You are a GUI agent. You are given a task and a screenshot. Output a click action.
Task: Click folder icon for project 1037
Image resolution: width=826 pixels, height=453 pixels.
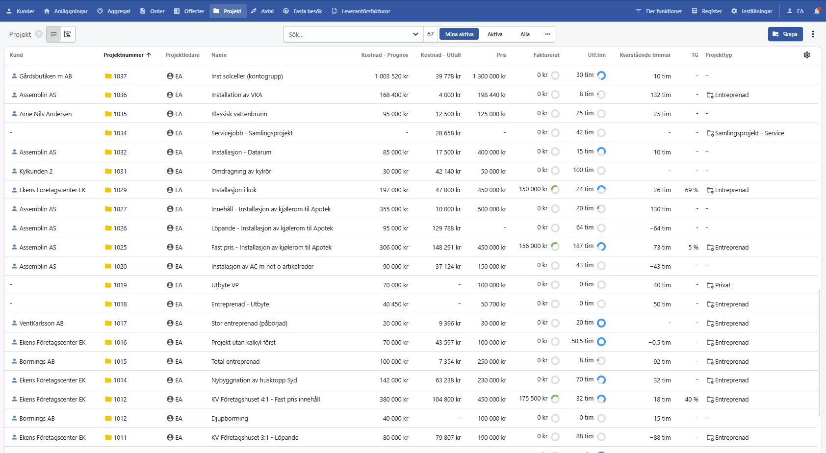click(108, 76)
